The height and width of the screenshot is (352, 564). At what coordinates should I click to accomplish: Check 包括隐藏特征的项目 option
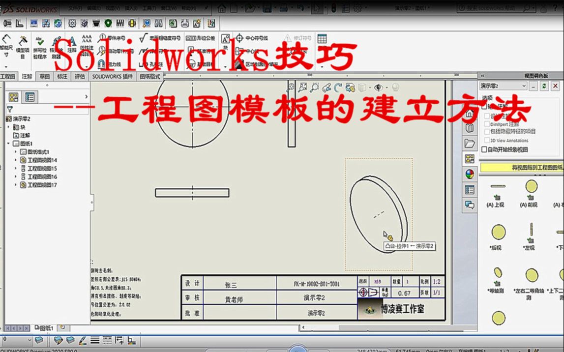point(487,131)
